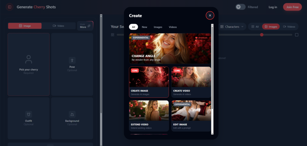307x146 pixels.
Task: Click the large single view square icon
Action: (x=297, y=35)
